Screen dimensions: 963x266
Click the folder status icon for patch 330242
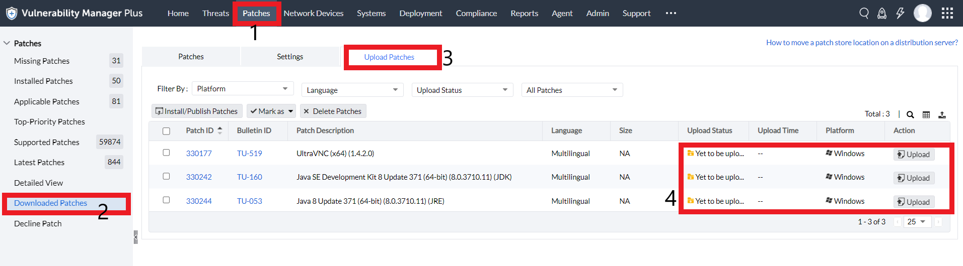tap(691, 177)
